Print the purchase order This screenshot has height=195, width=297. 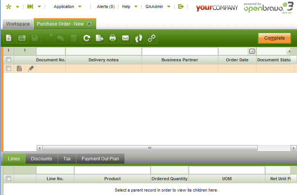[x=113, y=38]
